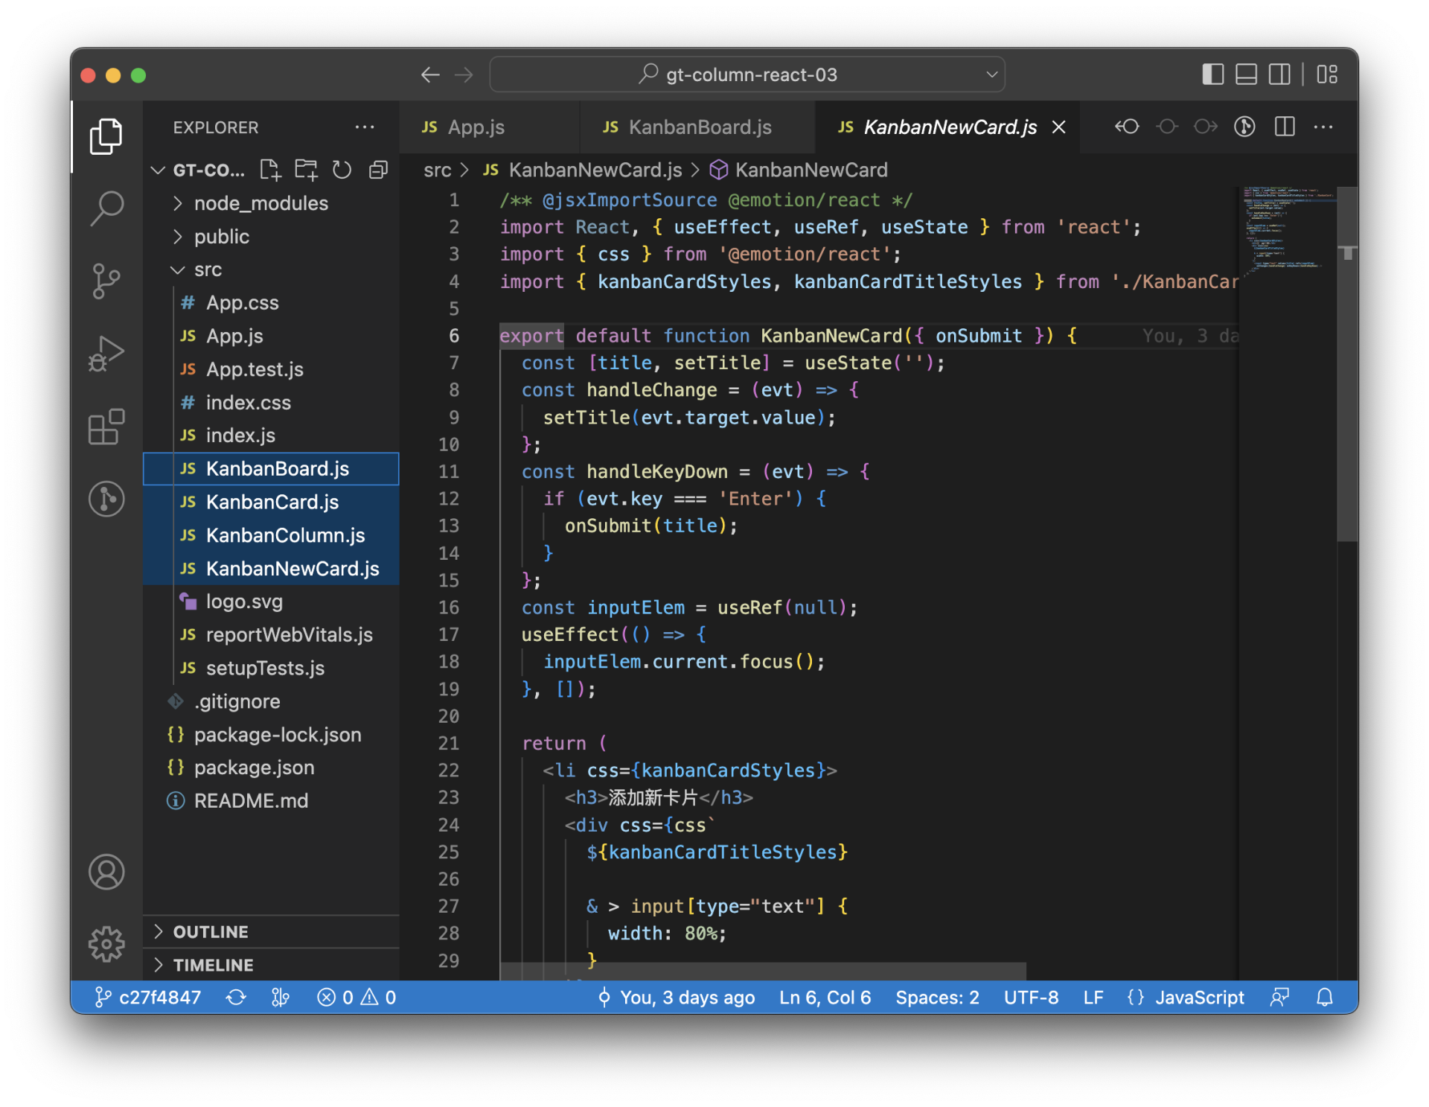Click KanbanNewCard.js breadcrumb item
This screenshot has width=1429, height=1107.
coord(583,170)
